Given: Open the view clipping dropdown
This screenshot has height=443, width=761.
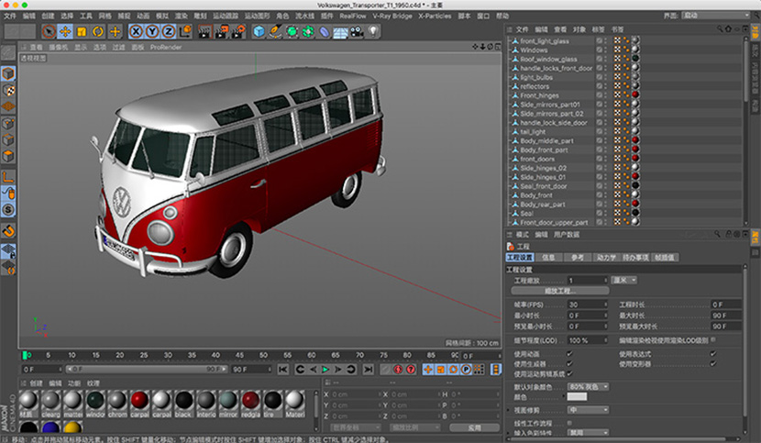Looking at the screenshot, I should 589,410.
